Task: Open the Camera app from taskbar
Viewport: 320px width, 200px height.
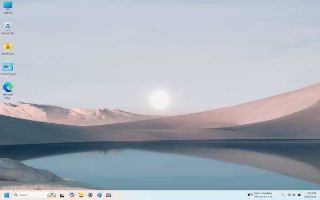Action: point(109,195)
